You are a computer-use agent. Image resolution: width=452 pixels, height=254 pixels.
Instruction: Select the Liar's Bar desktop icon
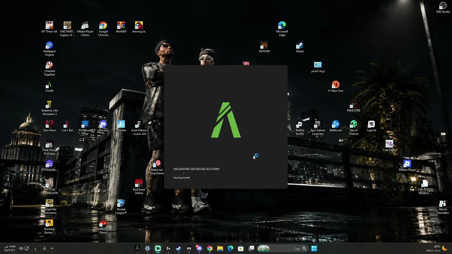(67, 127)
